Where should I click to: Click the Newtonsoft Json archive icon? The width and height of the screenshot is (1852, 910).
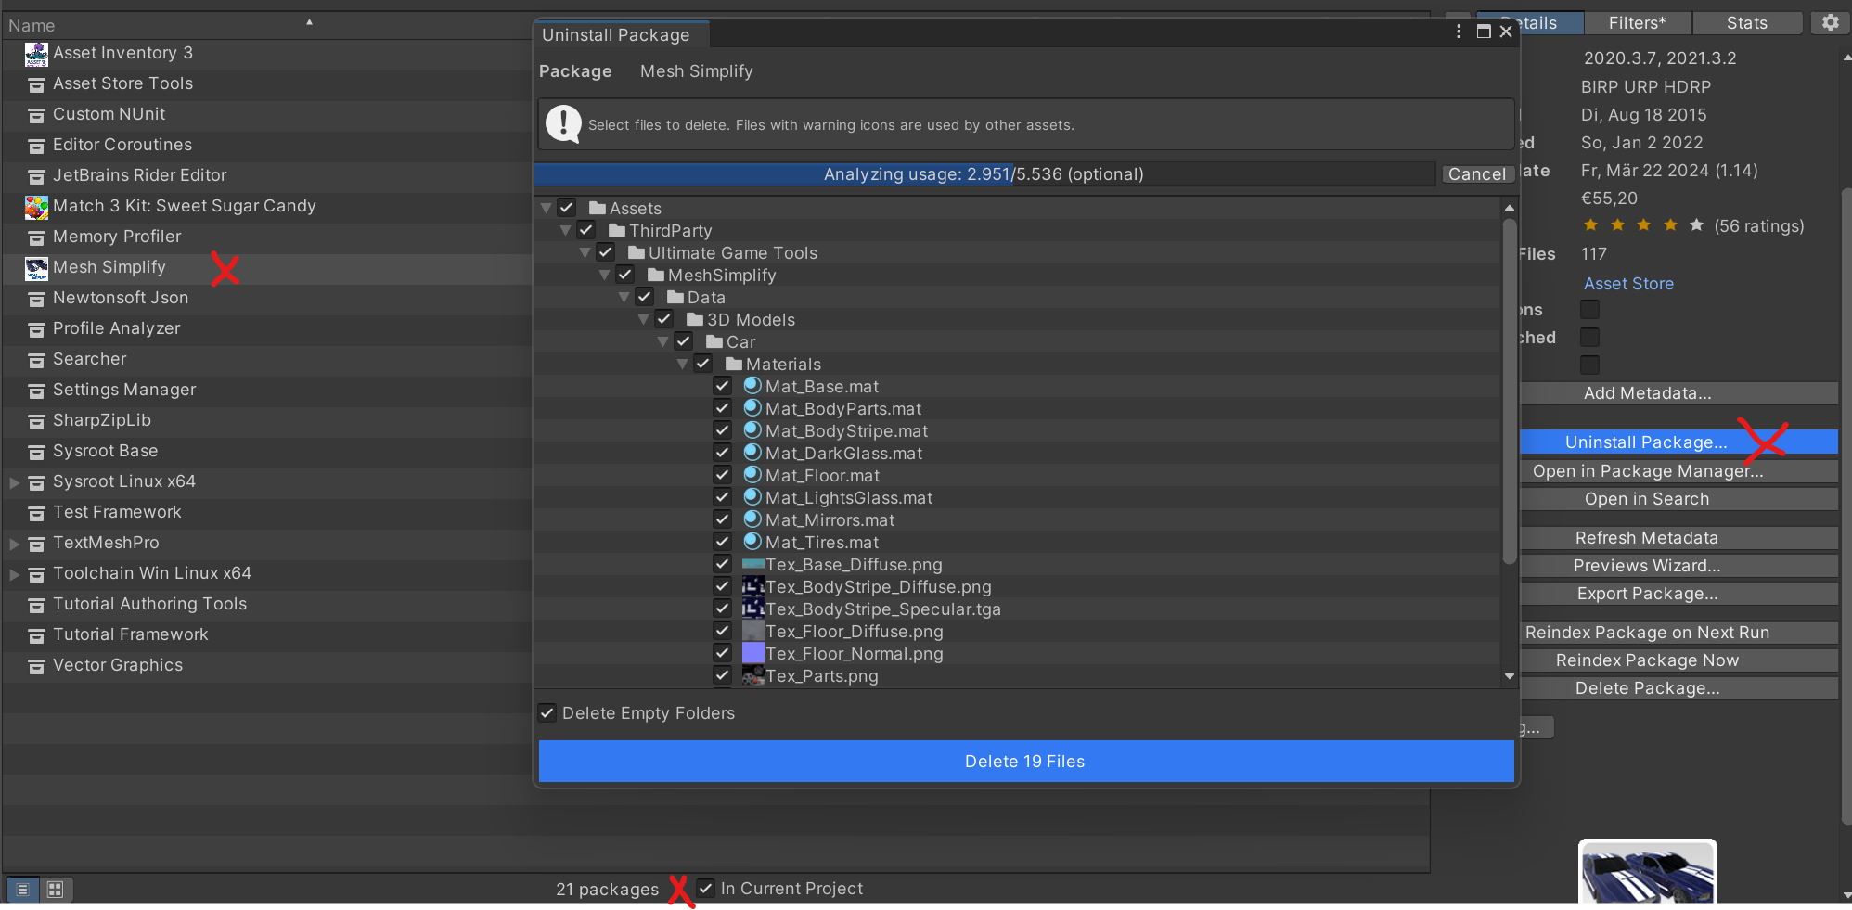[x=36, y=300]
